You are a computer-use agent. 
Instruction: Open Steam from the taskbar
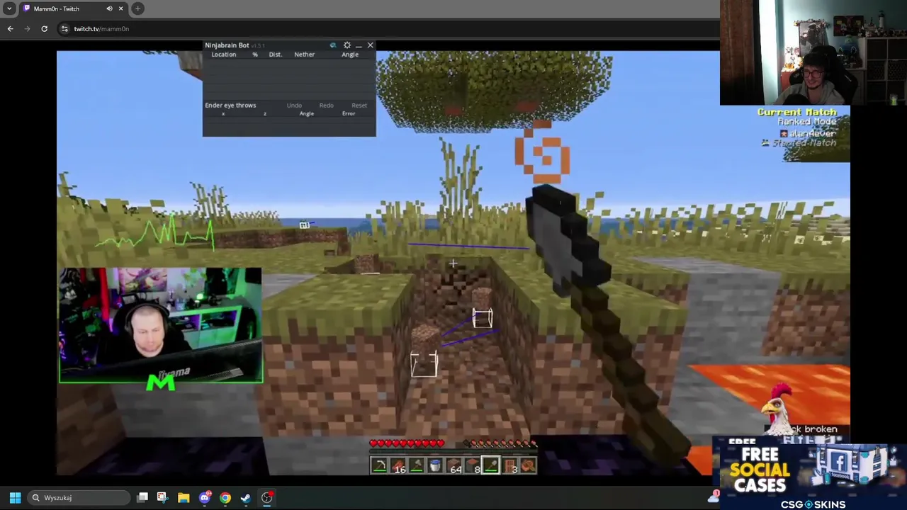click(x=246, y=497)
